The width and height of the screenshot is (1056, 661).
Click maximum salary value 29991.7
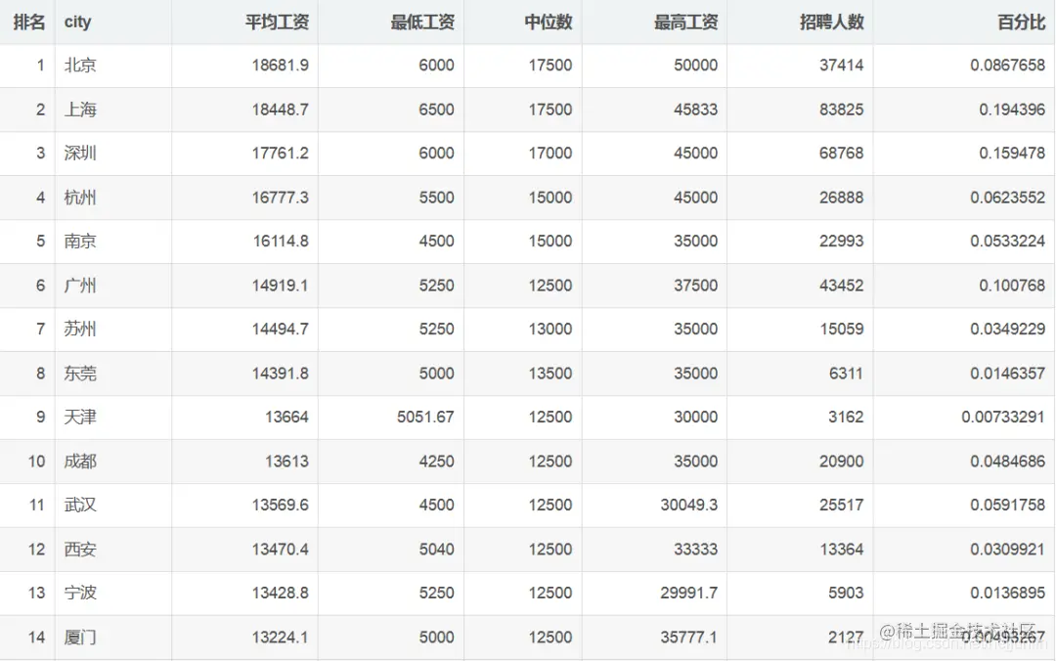(x=689, y=593)
